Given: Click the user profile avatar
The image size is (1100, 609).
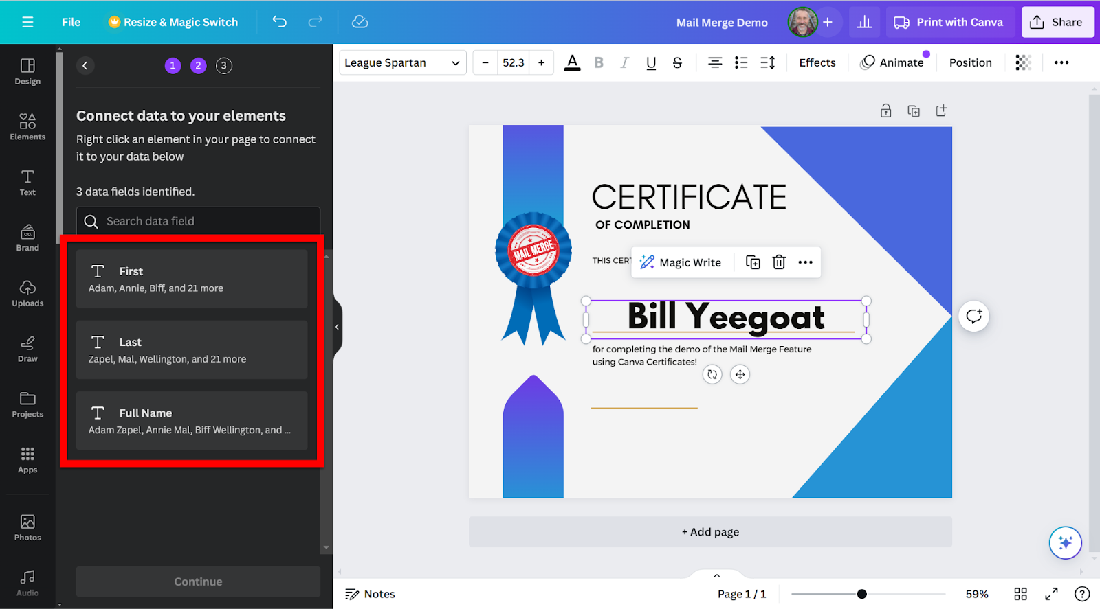Looking at the screenshot, I should (x=802, y=22).
